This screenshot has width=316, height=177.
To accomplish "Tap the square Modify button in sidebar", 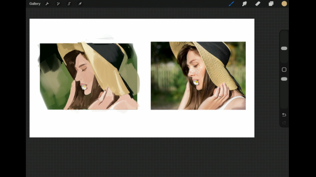I will 284,69.
